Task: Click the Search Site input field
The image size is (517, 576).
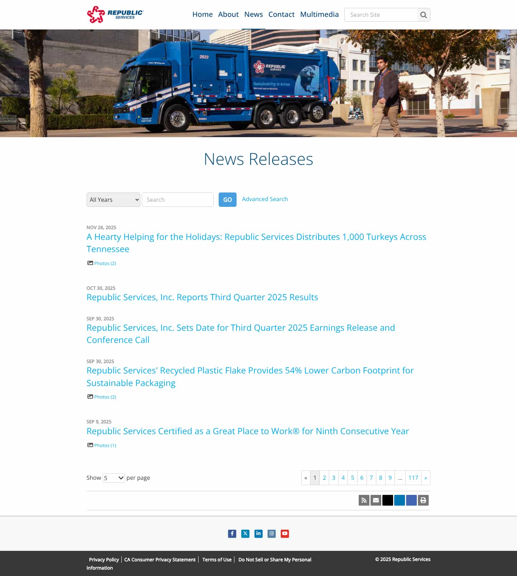Action: (381, 15)
